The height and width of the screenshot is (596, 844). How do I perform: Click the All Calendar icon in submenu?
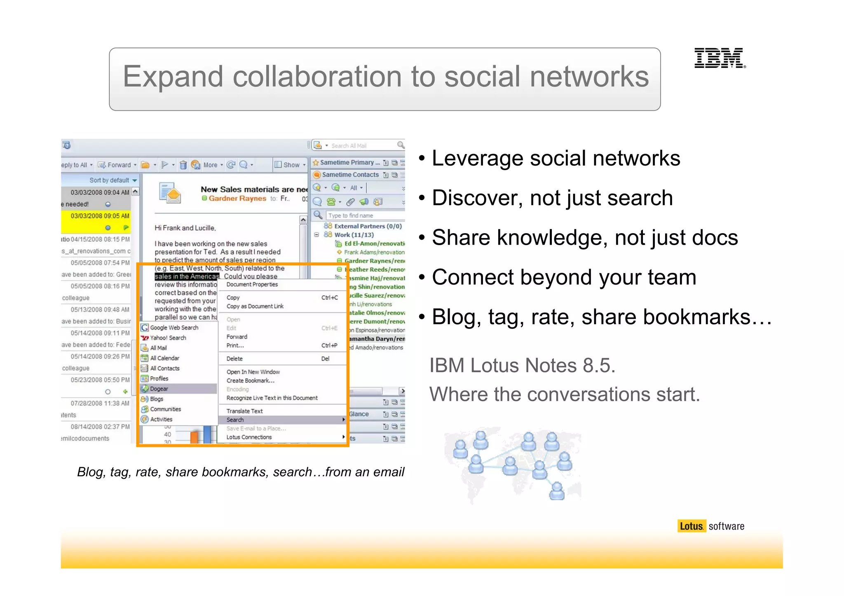coord(145,358)
